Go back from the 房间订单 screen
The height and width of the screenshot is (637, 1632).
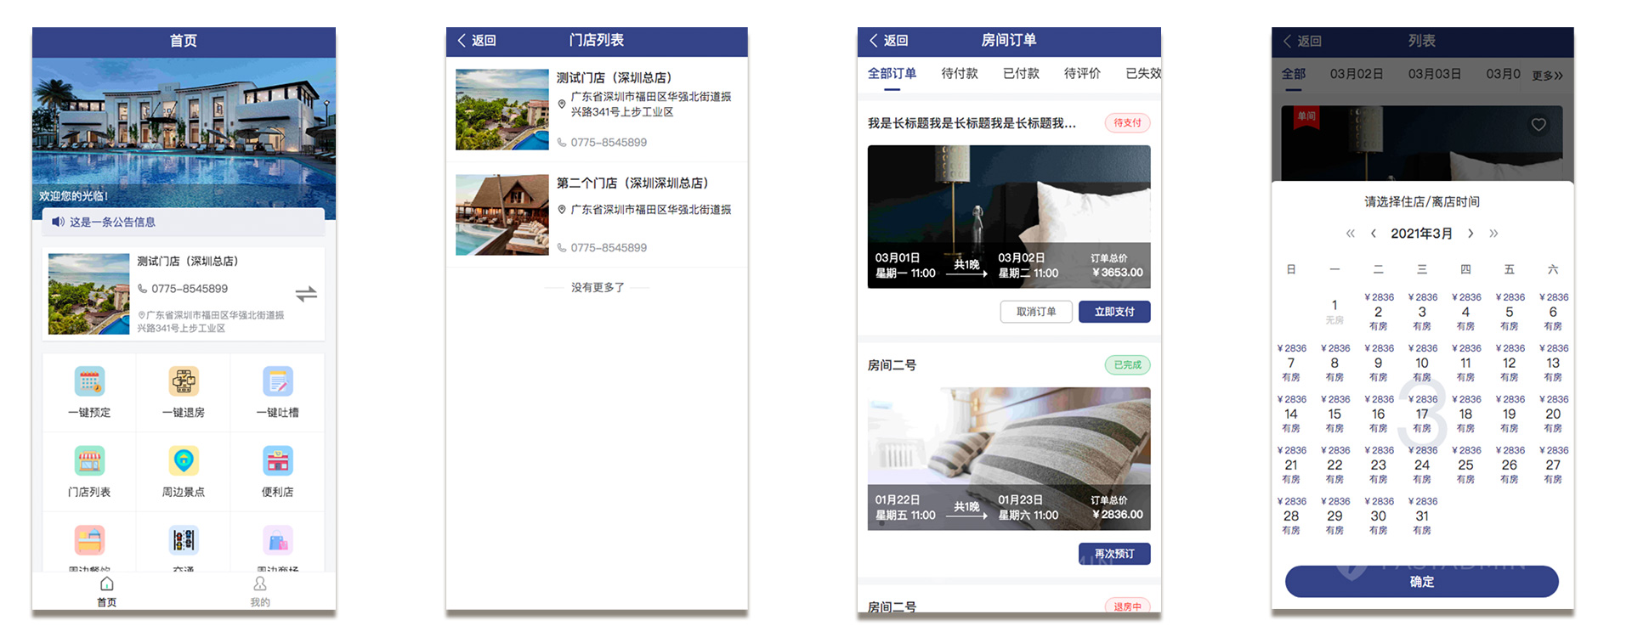[x=888, y=40]
